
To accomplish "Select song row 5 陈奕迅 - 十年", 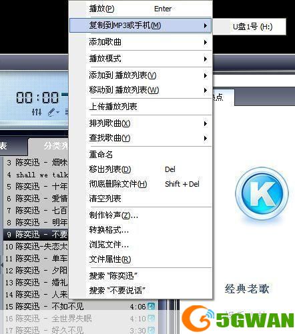I will pos(36,187).
